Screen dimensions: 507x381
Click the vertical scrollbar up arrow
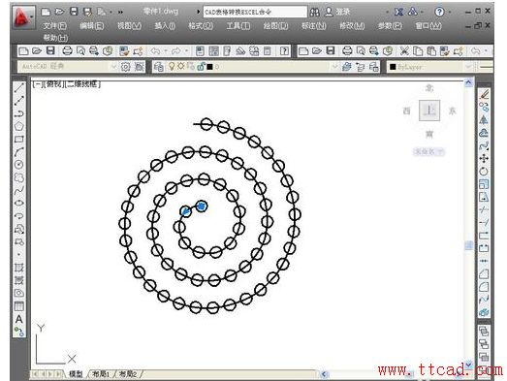coord(468,82)
